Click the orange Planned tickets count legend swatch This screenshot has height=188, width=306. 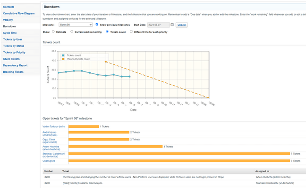(63, 59)
